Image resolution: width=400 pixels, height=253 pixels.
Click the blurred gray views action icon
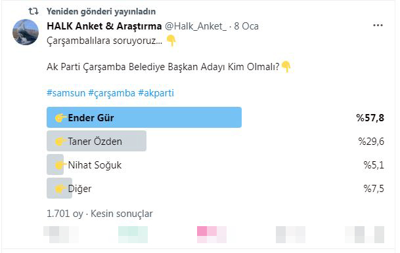[x=290, y=235]
